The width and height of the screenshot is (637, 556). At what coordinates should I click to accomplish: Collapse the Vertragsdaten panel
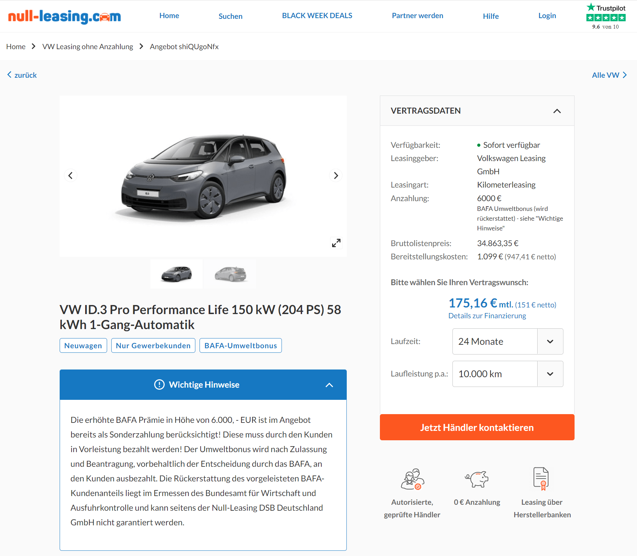(557, 111)
